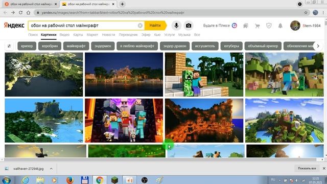Open Firefox from the taskbar
This screenshot has height=184, width=327.
[x=70, y=180]
